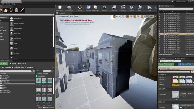
Task: Open View Options in Content Browser
Action: click(48, 107)
